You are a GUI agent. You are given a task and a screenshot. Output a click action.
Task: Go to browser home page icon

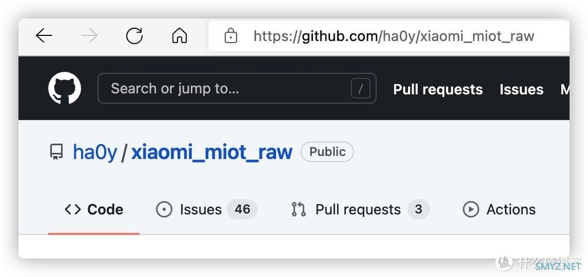(180, 36)
